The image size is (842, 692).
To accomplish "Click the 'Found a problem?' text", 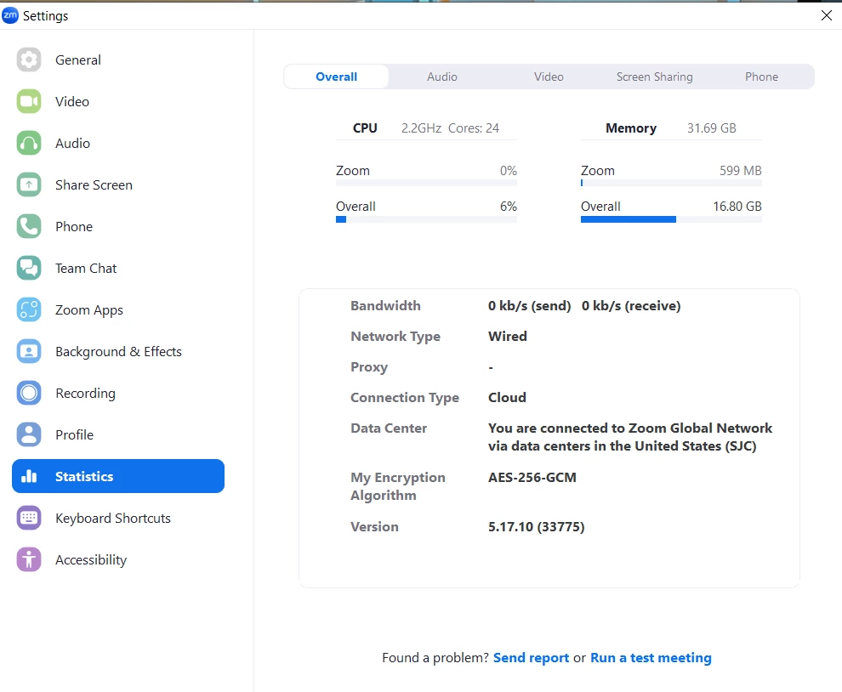I will coord(435,658).
